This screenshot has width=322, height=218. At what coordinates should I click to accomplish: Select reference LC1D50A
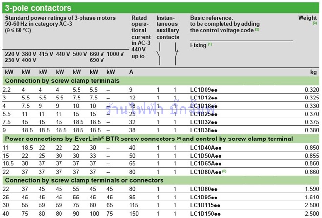point(205,156)
